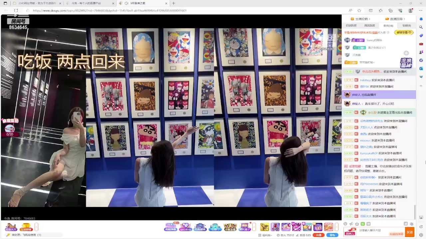
Task: Click the chat panel vertical scrollbar
Action: [x=415, y=211]
